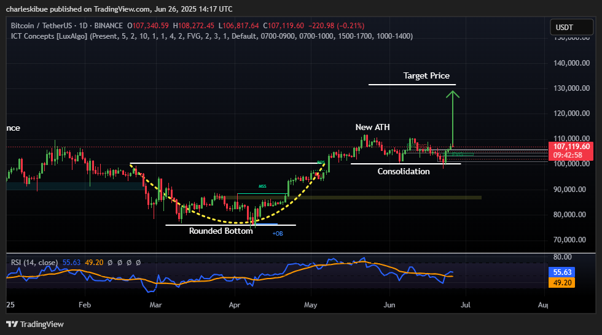Click the 80,000.00 price axis label
This screenshot has height=335, width=602.
tap(571, 215)
